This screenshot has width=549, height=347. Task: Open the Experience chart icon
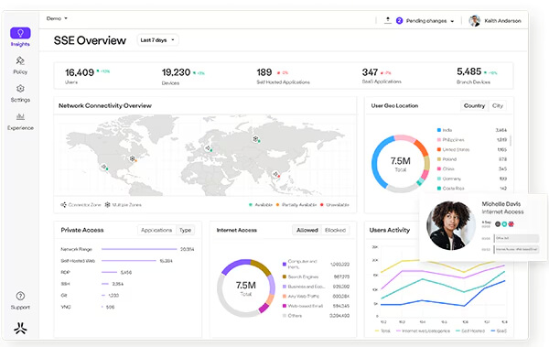click(20, 116)
